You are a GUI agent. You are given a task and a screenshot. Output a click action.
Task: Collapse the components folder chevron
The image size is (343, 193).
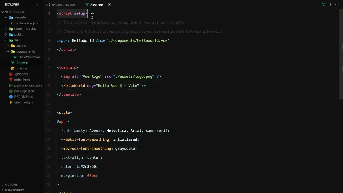pyautogui.click(x=8, y=51)
